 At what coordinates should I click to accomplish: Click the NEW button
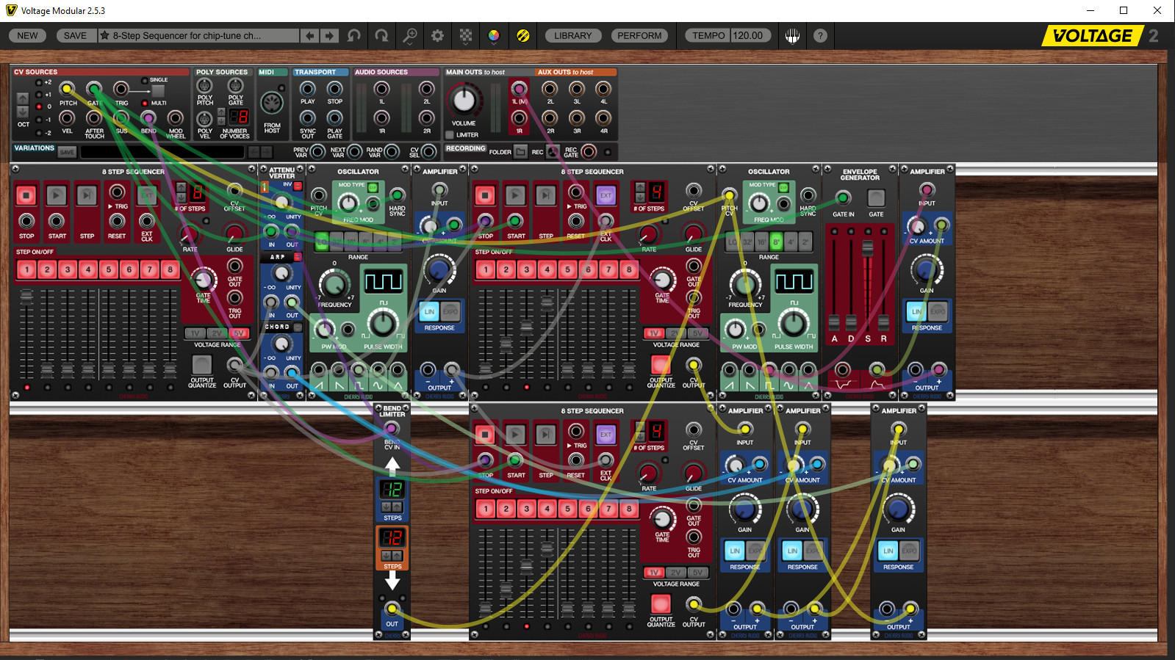[28, 35]
